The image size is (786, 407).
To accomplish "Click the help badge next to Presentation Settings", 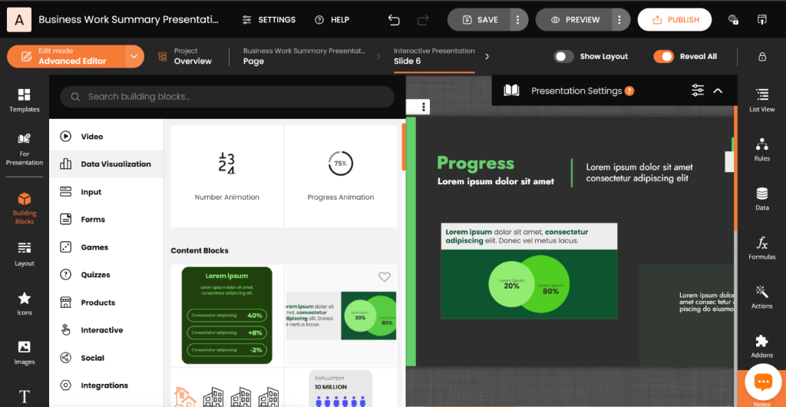I will [x=629, y=91].
